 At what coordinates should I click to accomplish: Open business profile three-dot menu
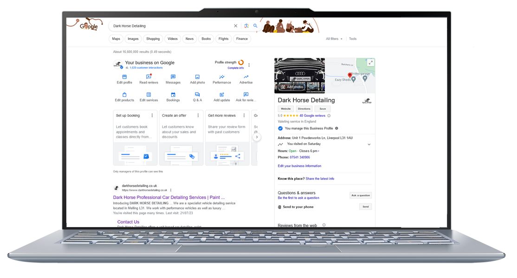(x=249, y=65)
